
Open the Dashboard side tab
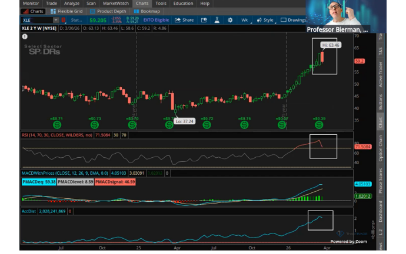(380, 211)
